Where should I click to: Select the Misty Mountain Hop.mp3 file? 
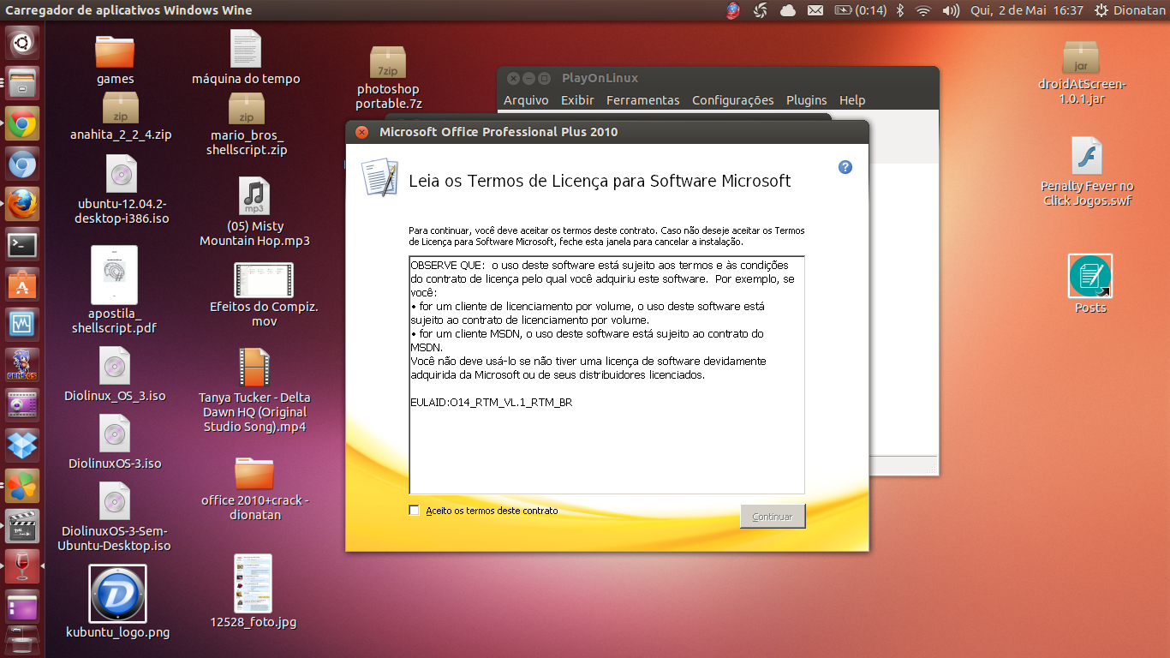click(x=254, y=212)
